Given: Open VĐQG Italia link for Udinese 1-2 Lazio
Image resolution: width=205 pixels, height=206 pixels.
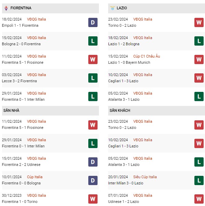Looking at the screenshot, I should coord(143,195).
